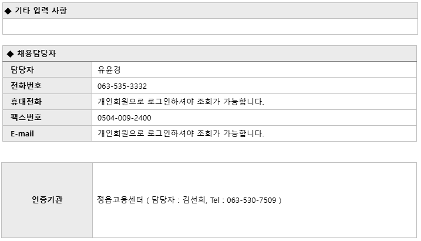This screenshot has width=421, height=241.
Task: Select the 정읍고용센터 agency name
Action: pyautogui.click(x=120, y=200)
